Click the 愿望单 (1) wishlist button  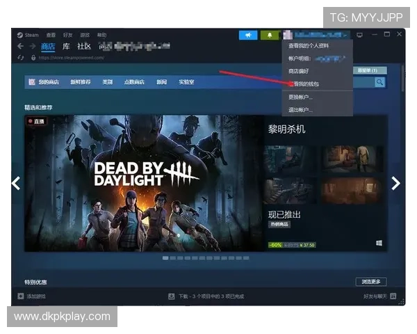point(370,70)
